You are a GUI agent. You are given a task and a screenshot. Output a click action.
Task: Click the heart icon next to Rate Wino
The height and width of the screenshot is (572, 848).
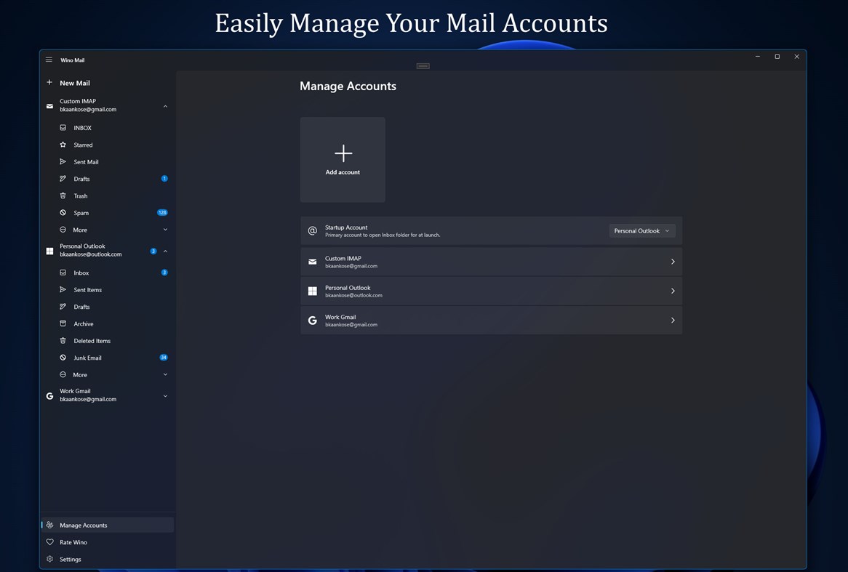point(49,541)
